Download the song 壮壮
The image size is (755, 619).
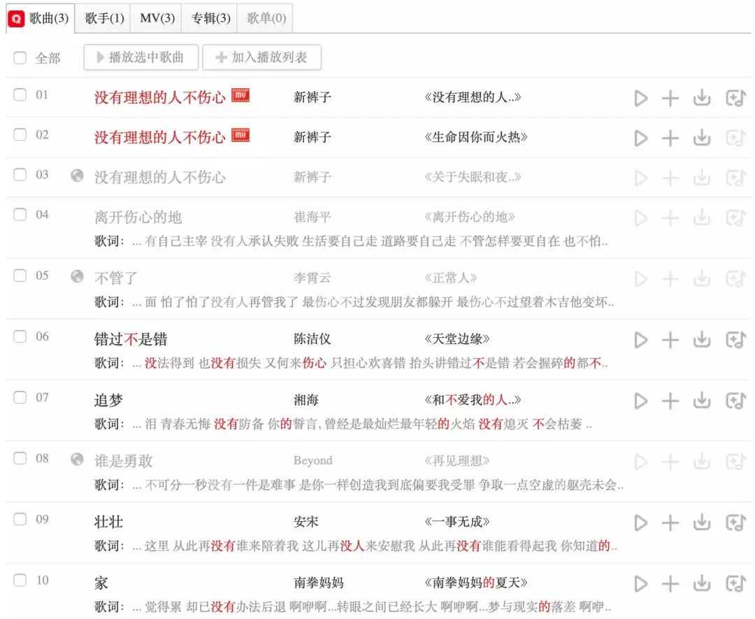point(702,522)
